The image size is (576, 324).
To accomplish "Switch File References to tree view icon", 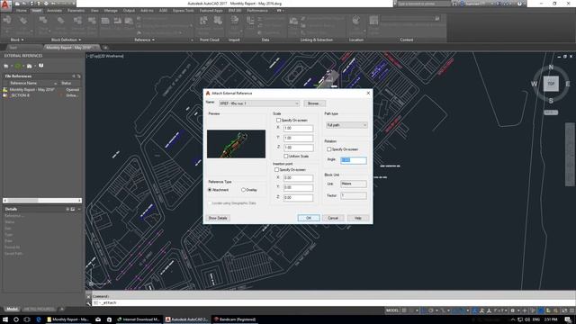I will pos(79,76).
